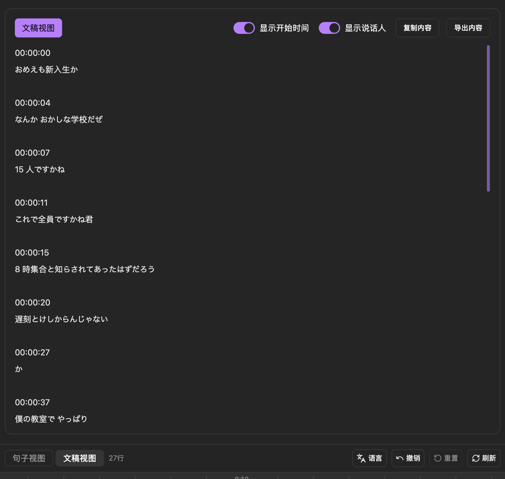
Task: Click the transcript vertical scrollbar thumb
Action: [x=488, y=118]
